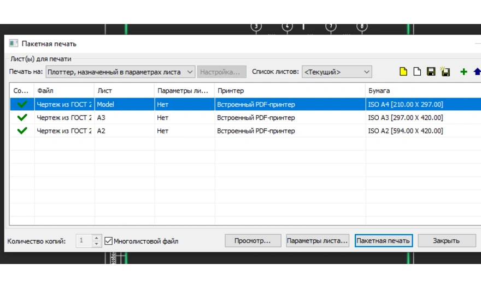This screenshot has height=288, width=481.
Task: Expand the Список листов dropdown
Action: (x=336, y=72)
